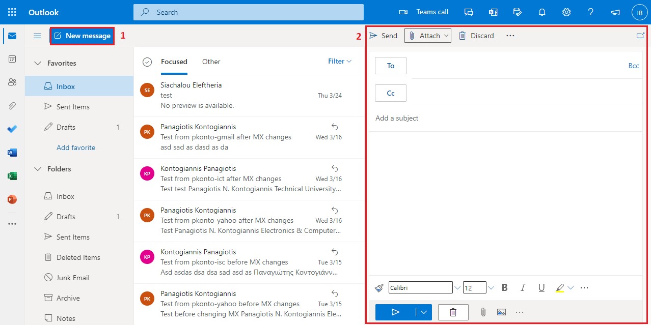Click the Add favorite link
This screenshot has height=325, width=651.
pyautogui.click(x=76, y=147)
